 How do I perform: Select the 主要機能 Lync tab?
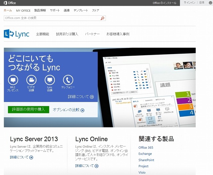click(x=43, y=34)
